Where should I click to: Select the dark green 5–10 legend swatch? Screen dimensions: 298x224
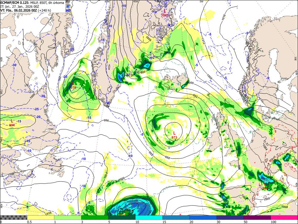tap(122, 217)
